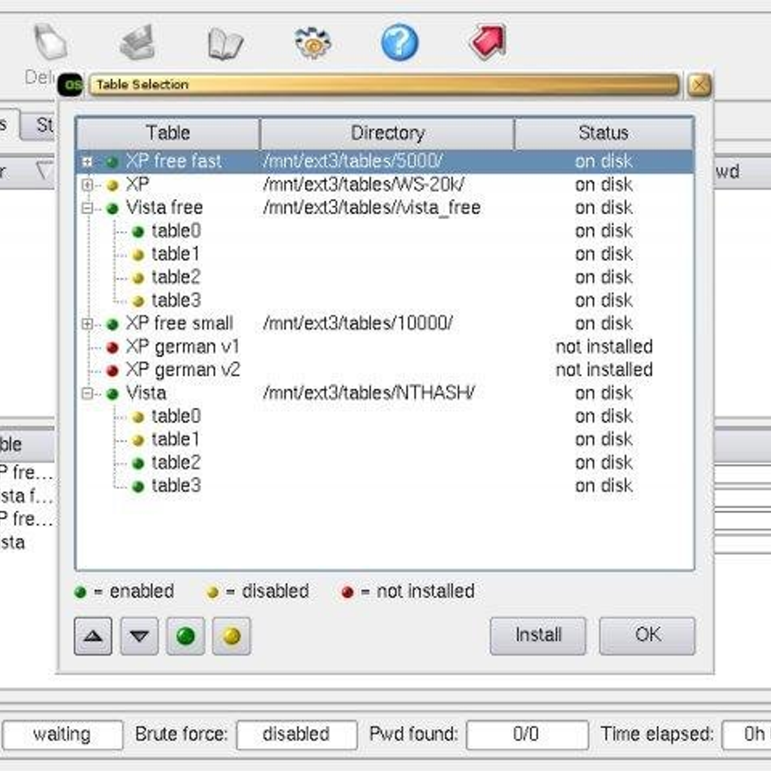Select table0 under Vista
Screen dimensions: 771x771
click(385, 416)
